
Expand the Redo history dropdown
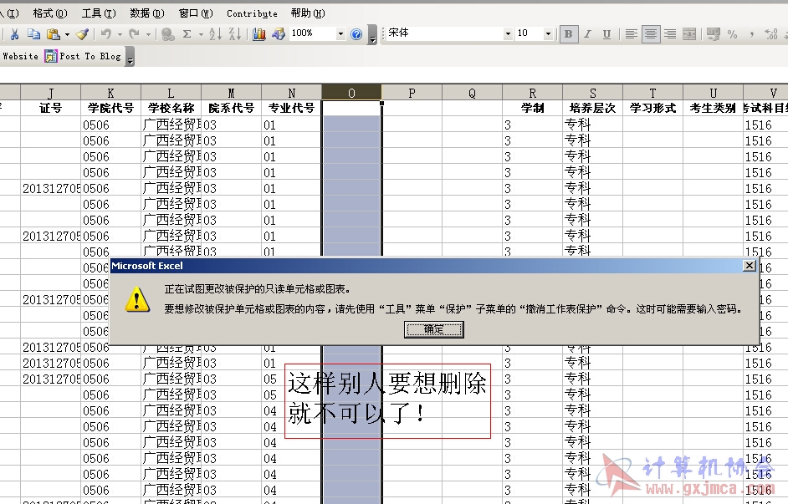tap(148, 34)
